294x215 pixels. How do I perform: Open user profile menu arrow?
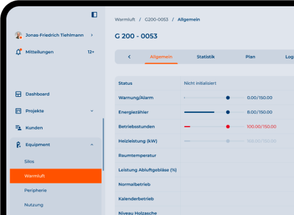(92, 35)
